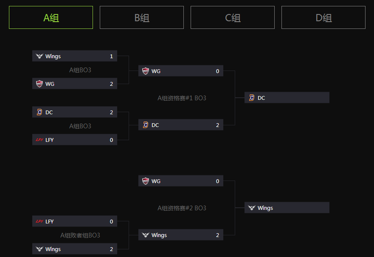Screen dimensions: 374x257
Task: Select the Wings row with score 1
Action: (75, 56)
